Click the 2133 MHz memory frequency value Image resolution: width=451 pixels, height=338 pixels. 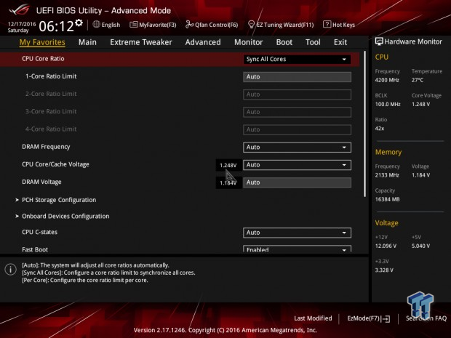pos(387,175)
